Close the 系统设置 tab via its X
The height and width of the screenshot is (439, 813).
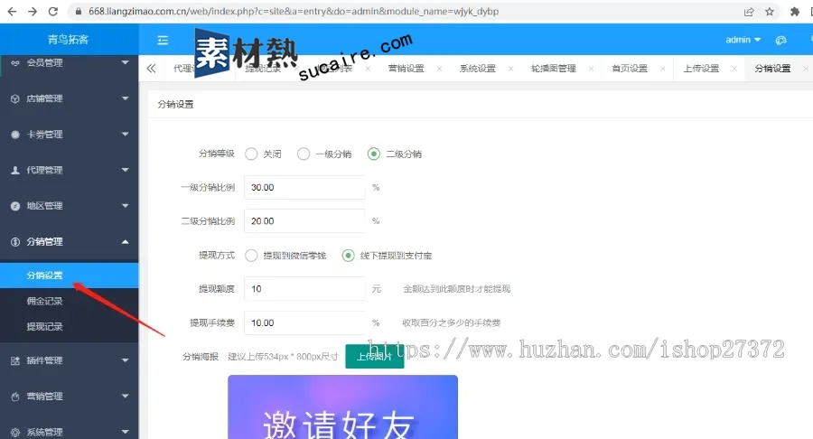click(510, 69)
